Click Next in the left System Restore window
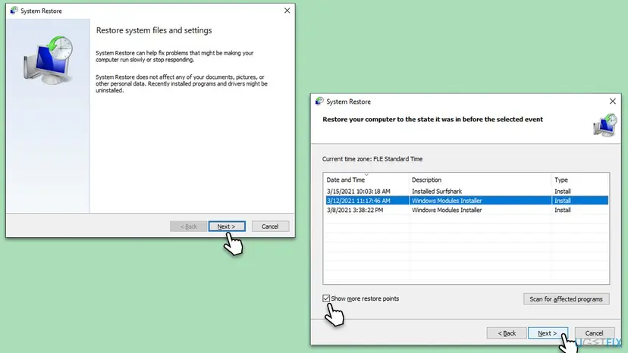This screenshot has height=353, width=628. (x=227, y=226)
